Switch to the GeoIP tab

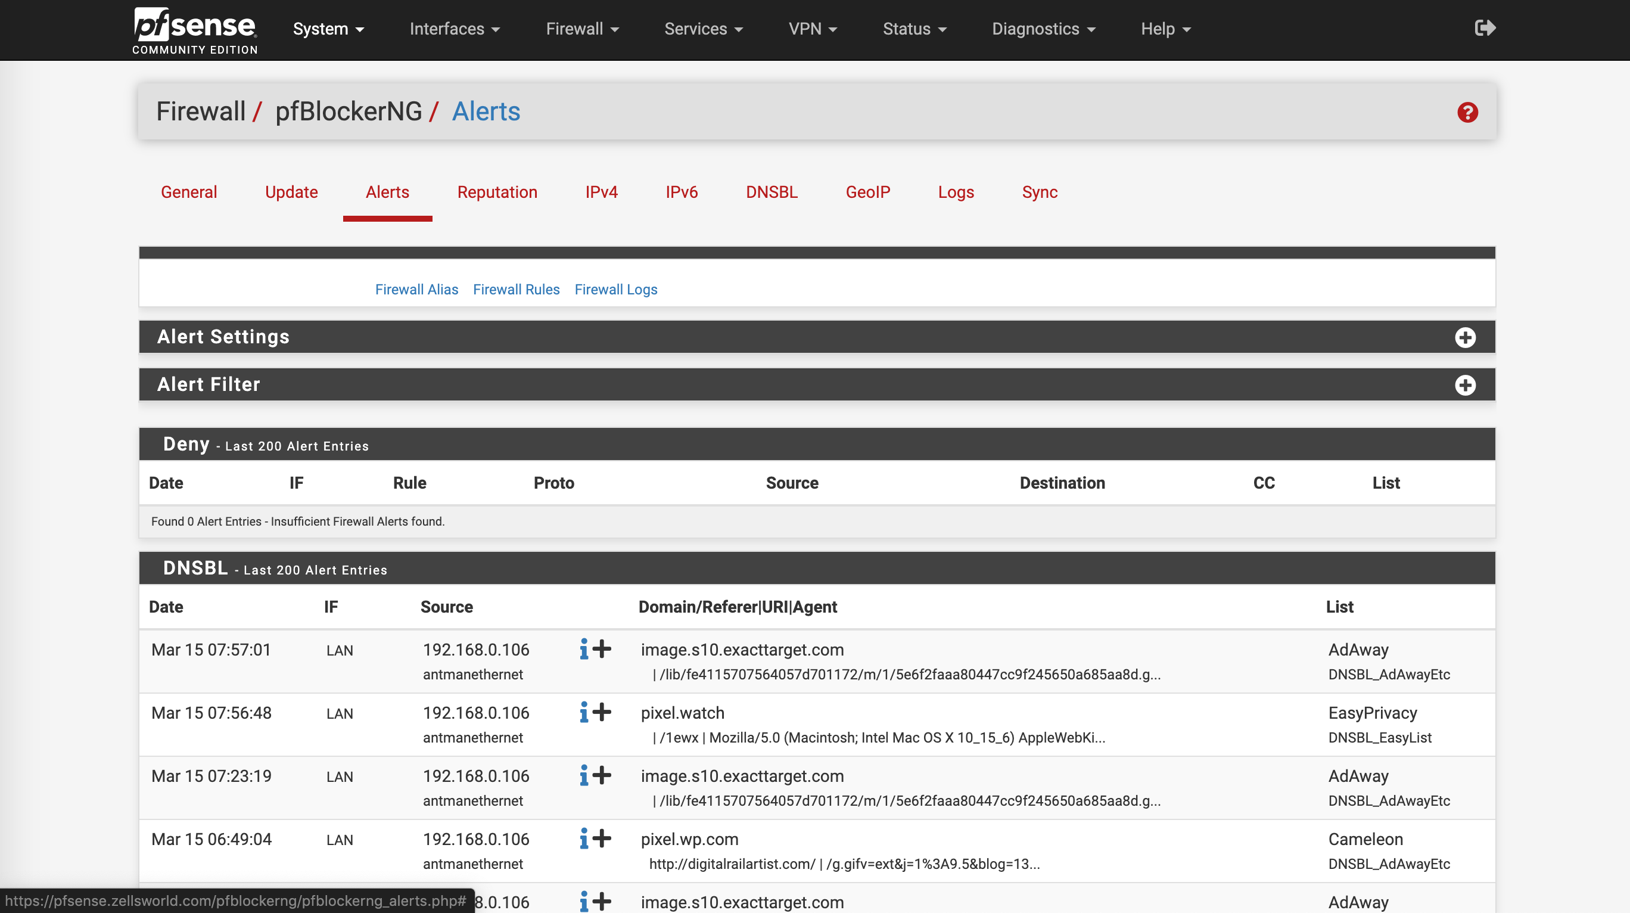[x=867, y=192]
